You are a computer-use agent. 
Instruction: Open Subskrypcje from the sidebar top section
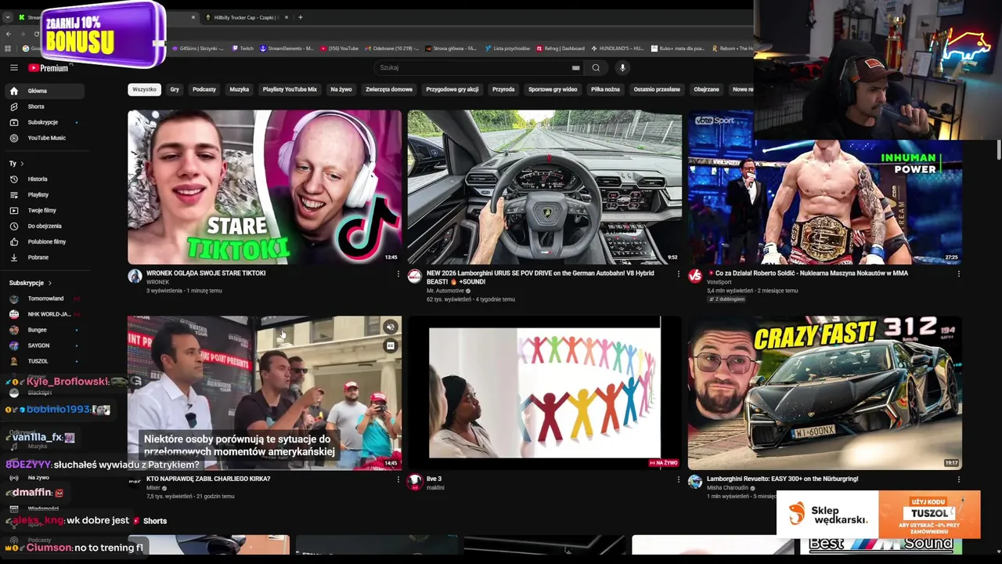click(x=44, y=122)
